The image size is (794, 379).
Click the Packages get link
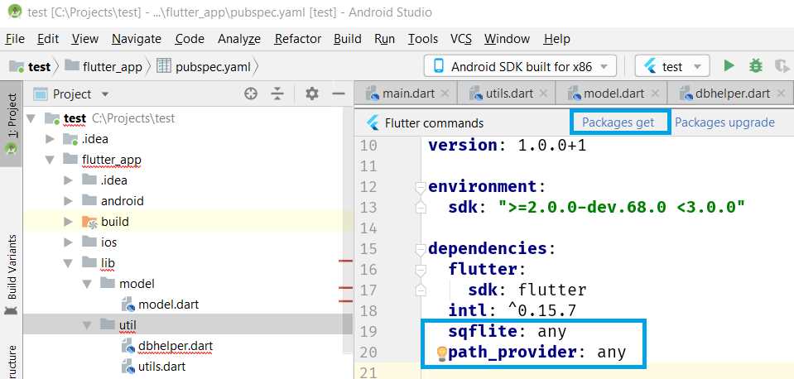tap(618, 122)
